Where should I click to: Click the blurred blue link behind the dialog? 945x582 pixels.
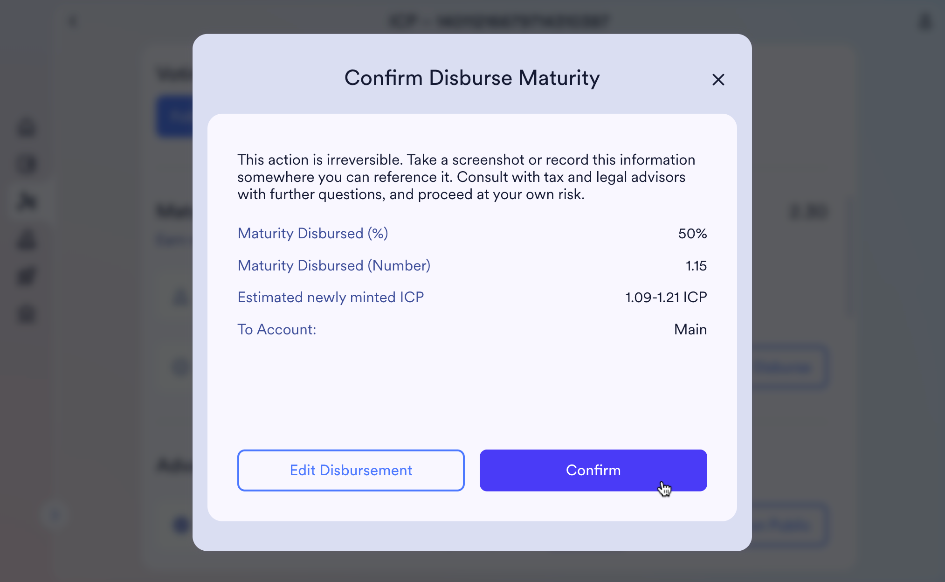173,241
